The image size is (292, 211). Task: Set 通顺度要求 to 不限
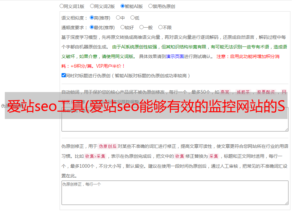(160, 27)
